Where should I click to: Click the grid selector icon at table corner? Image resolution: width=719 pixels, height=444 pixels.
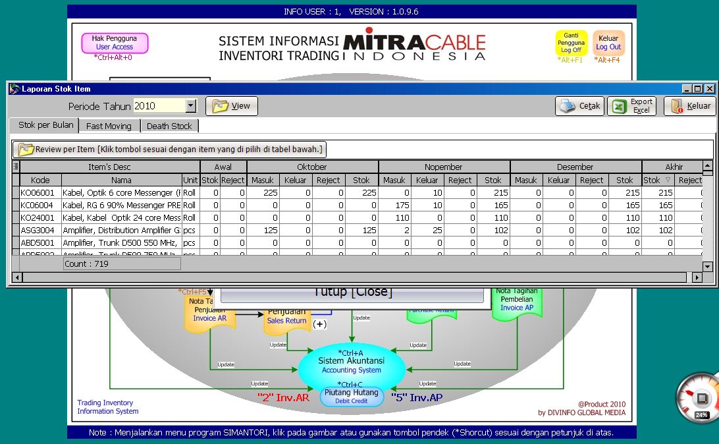pyautogui.click(x=16, y=167)
